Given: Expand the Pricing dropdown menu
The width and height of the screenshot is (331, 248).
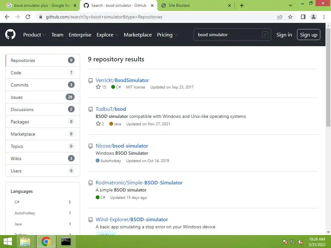Looking at the screenshot, I should point(167,35).
